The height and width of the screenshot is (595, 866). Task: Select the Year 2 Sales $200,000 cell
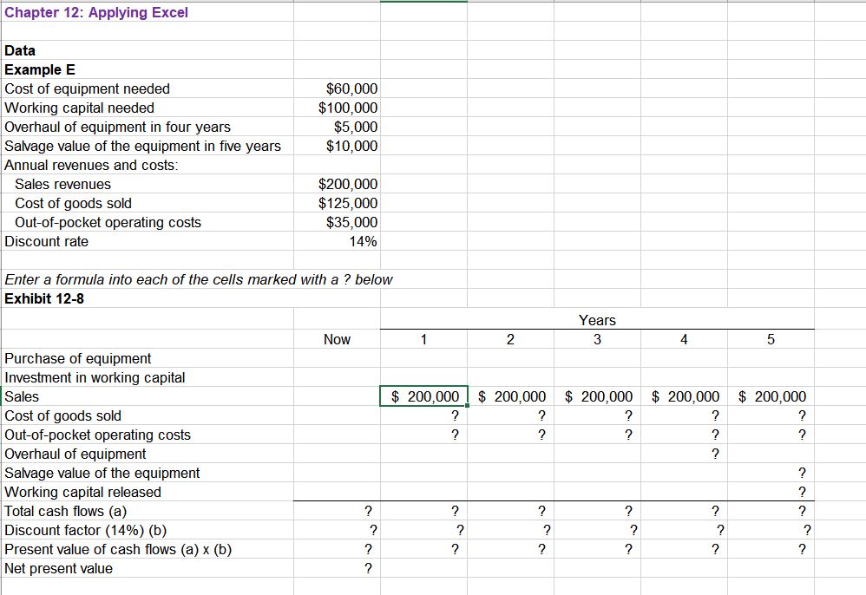point(510,396)
